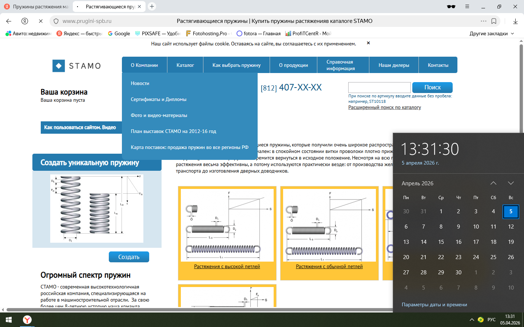Select highlighted date 5 in the calendar
The image size is (524, 327).
click(x=511, y=211)
